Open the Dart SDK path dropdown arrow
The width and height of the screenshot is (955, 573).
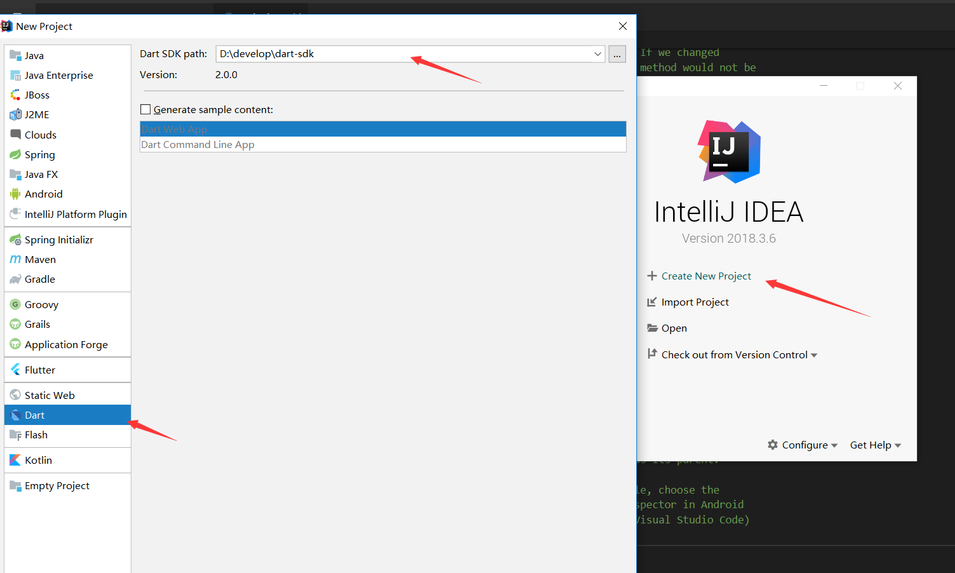click(598, 54)
